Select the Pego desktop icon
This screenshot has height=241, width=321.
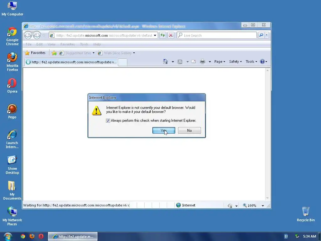(x=12, y=111)
